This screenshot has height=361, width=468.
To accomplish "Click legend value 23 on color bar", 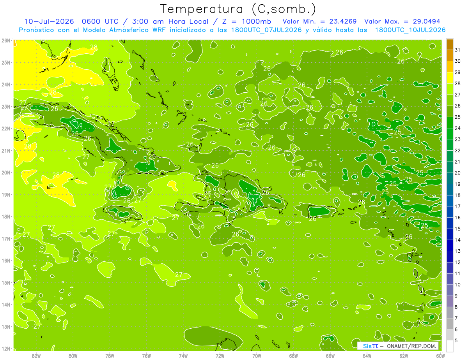I will click(x=457, y=139).
